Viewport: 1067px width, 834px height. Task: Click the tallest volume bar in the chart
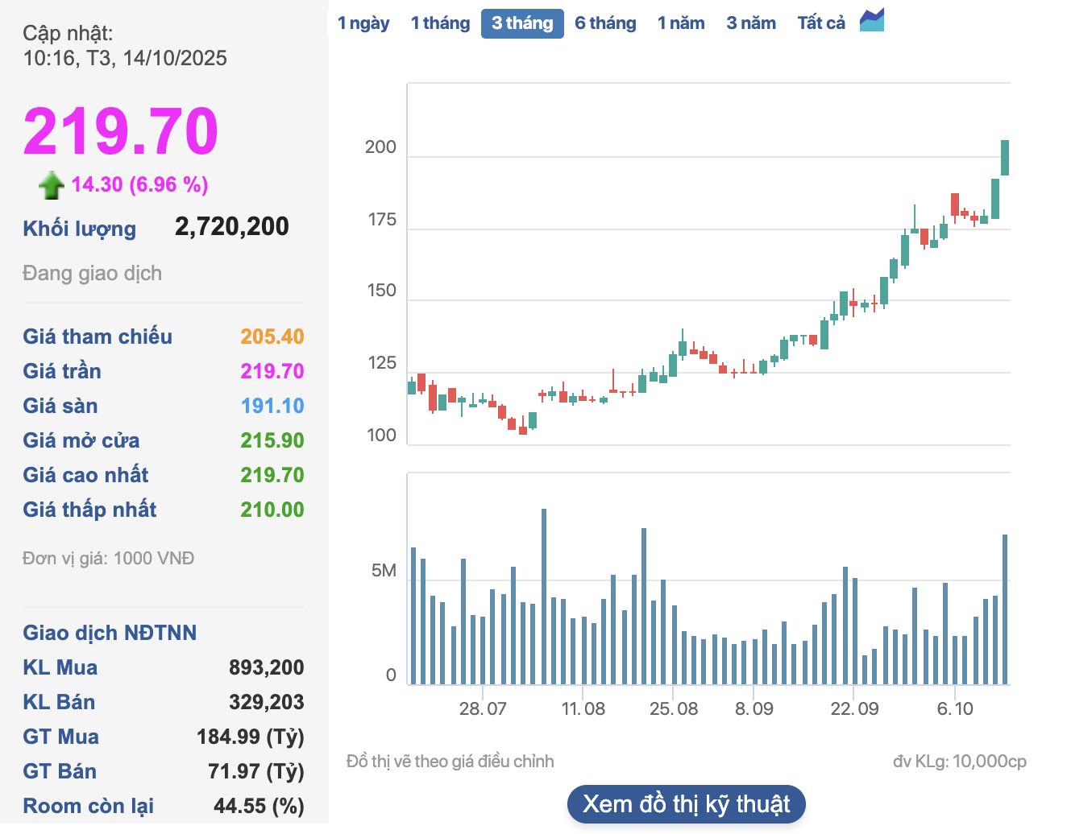[x=542, y=592]
